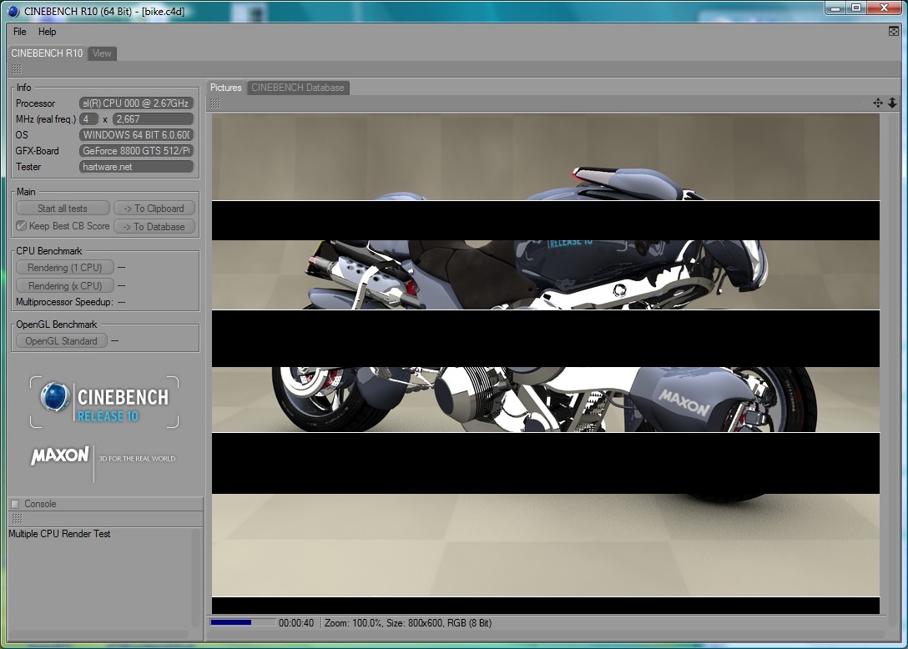Image resolution: width=908 pixels, height=649 pixels.
Task: Run Rendering (1 CPU) benchmark
Action: tap(64, 268)
